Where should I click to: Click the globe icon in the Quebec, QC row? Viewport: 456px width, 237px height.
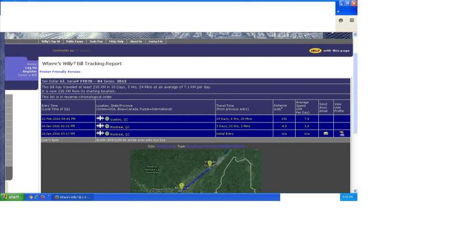[107, 119]
